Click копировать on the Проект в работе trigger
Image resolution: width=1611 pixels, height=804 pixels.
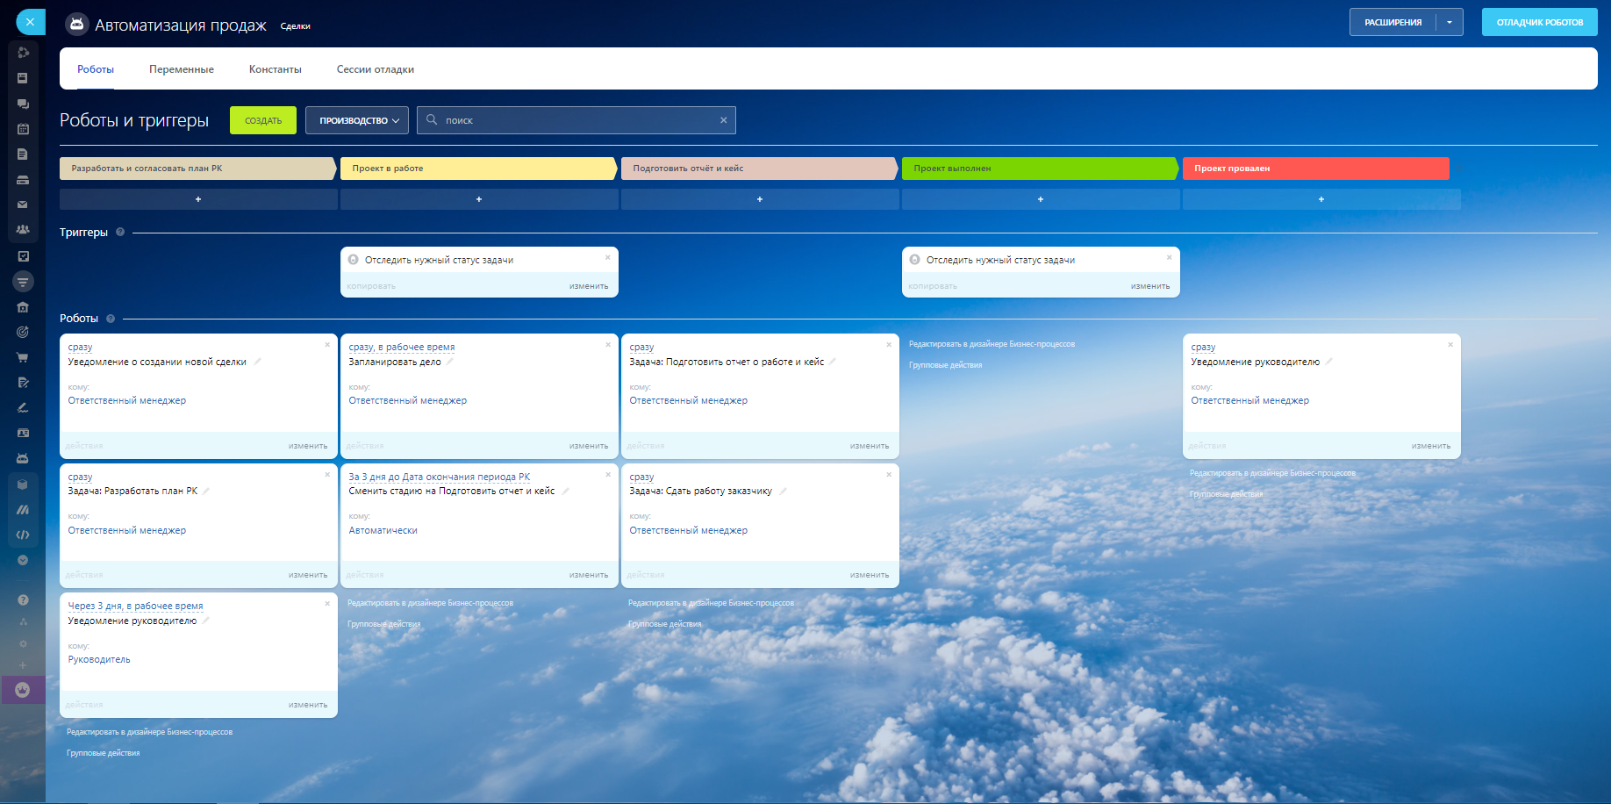[371, 286]
